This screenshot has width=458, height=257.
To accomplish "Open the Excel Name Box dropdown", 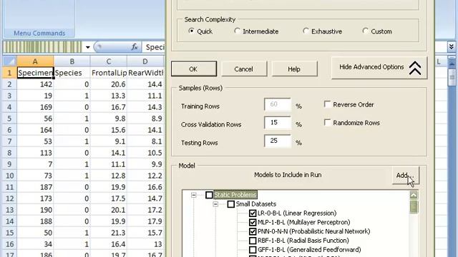I will [x=87, y=47].
